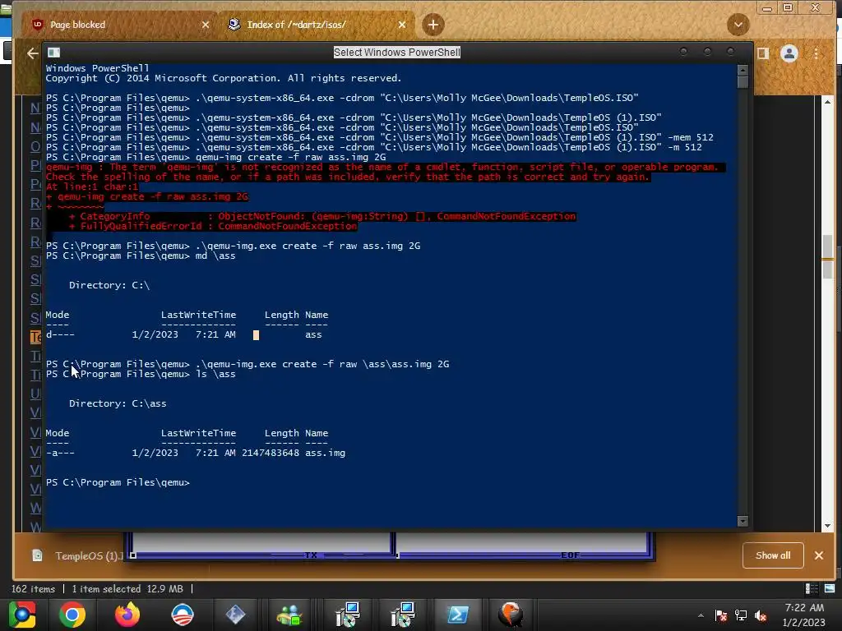Open the Action Center flag icon

[x=720, y=615]
